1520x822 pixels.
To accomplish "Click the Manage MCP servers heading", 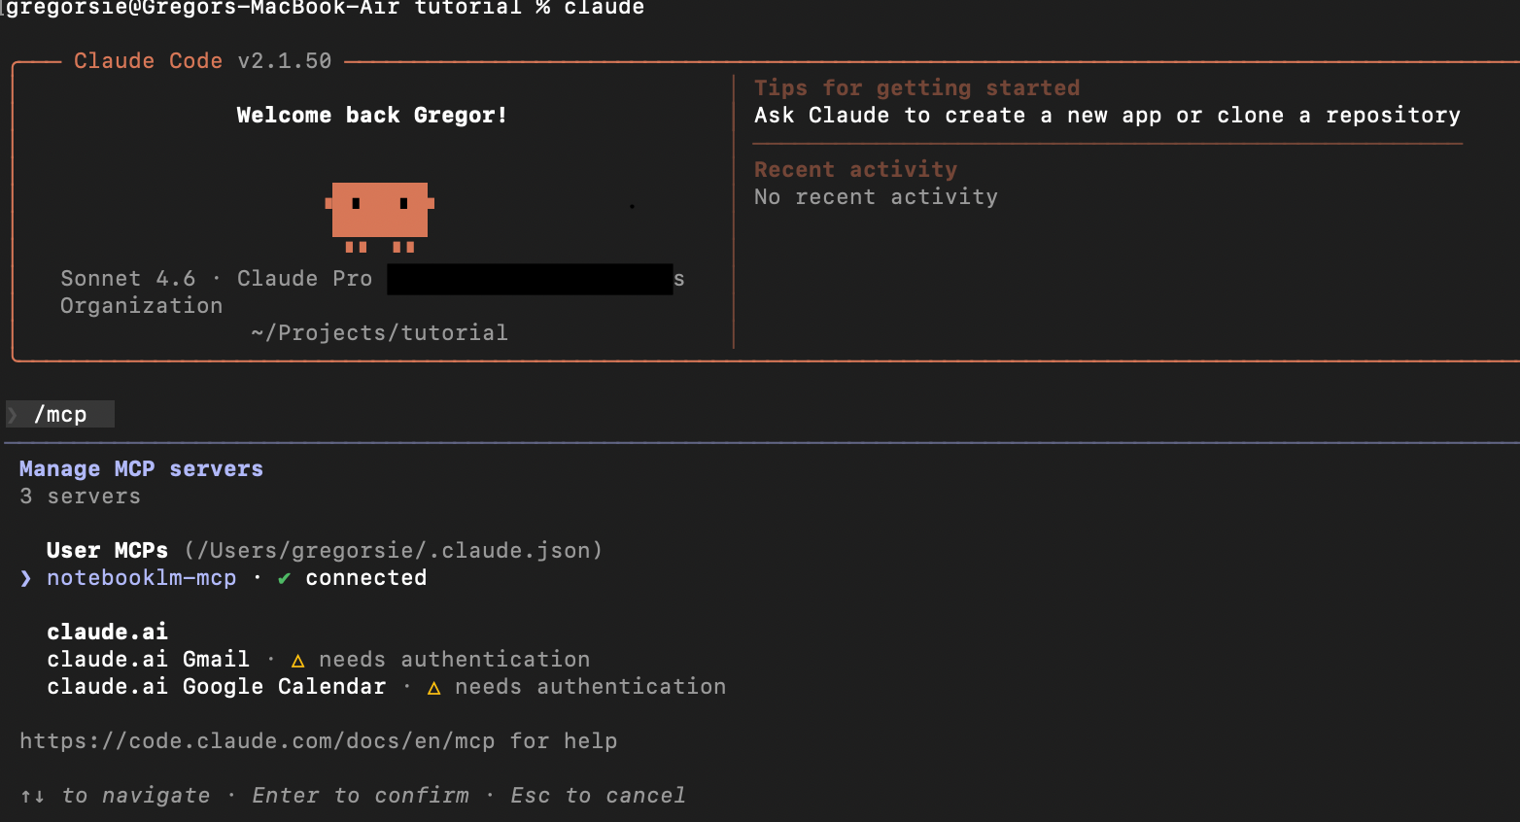I will 141,468.
